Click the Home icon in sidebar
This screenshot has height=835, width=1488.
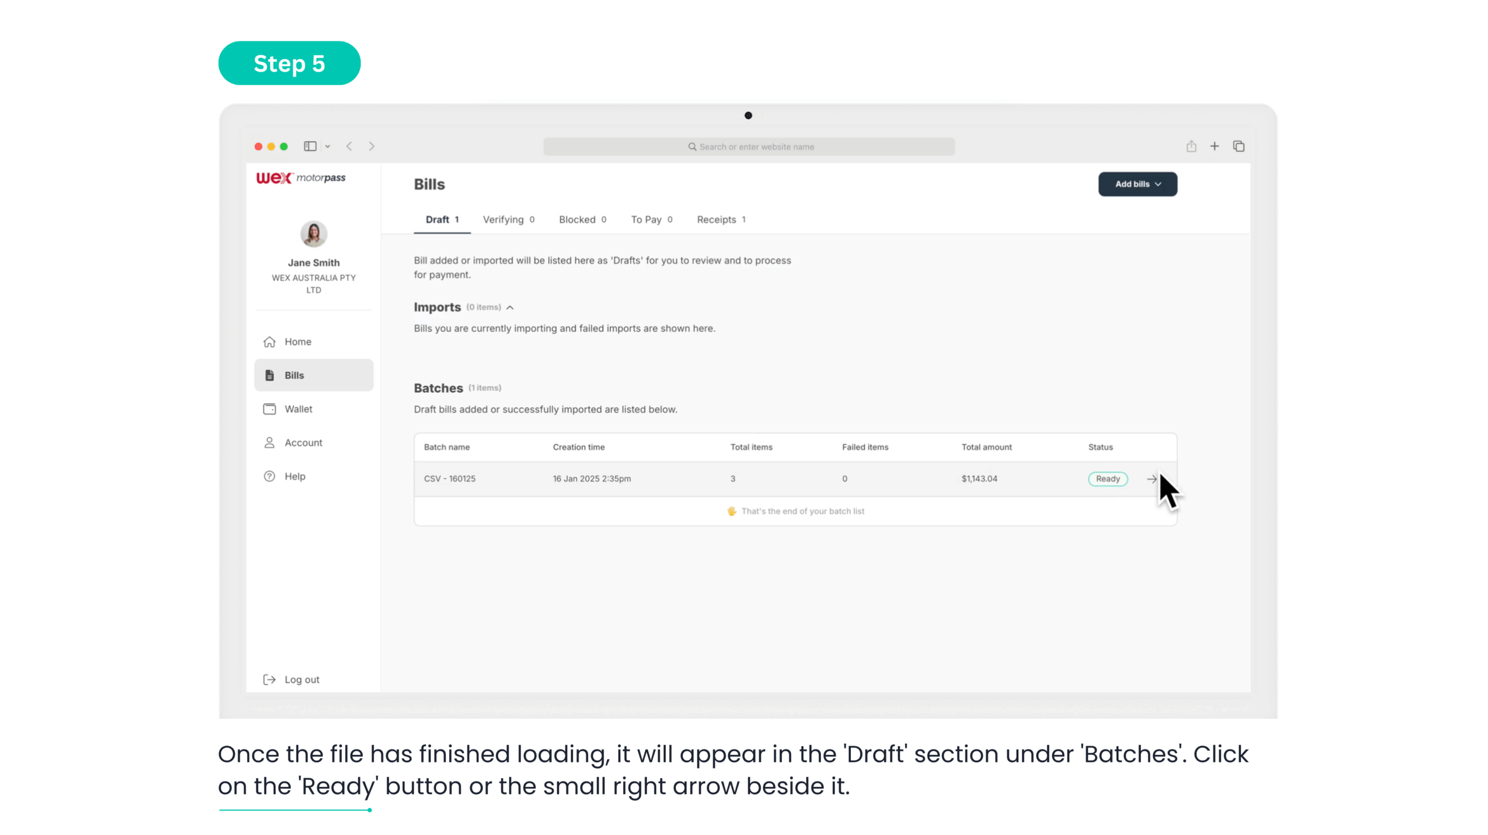click(269, 342)
